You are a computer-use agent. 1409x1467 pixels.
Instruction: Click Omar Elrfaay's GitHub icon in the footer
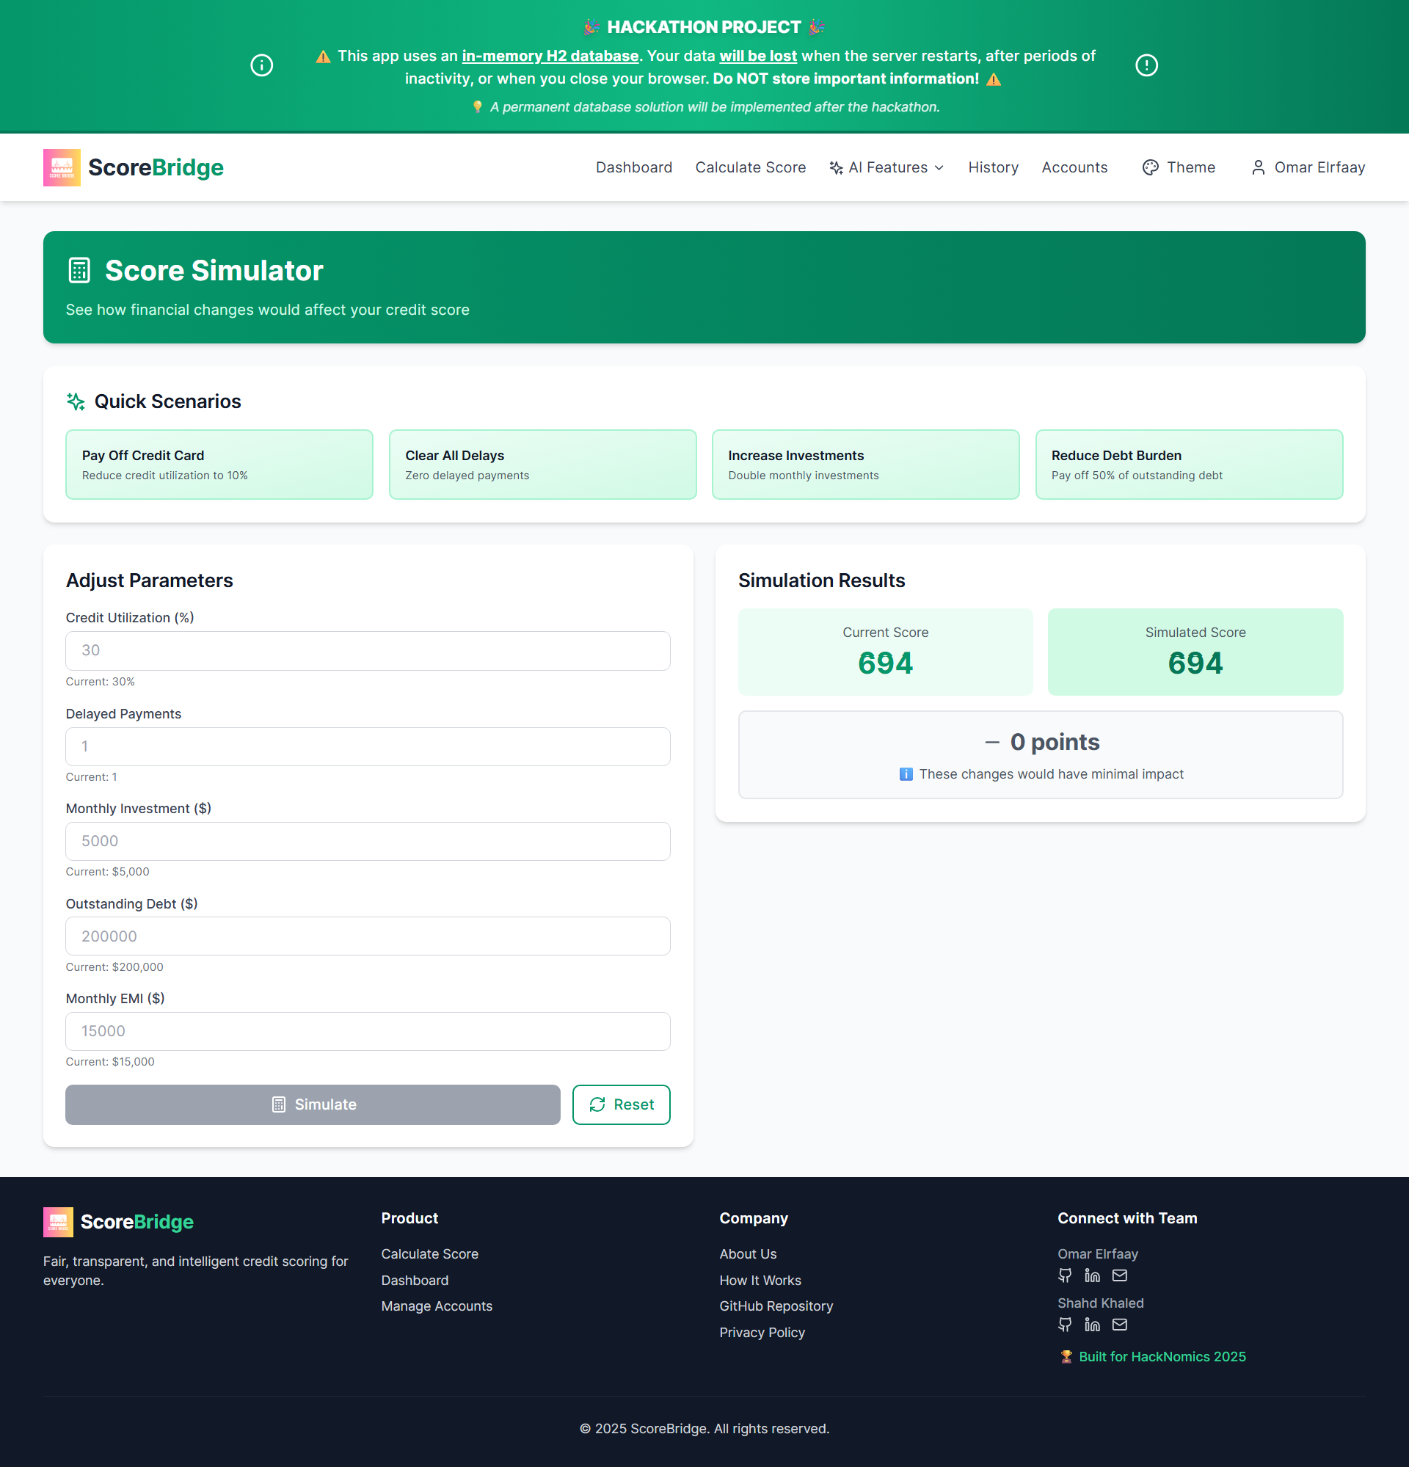coord(1065,1275)
